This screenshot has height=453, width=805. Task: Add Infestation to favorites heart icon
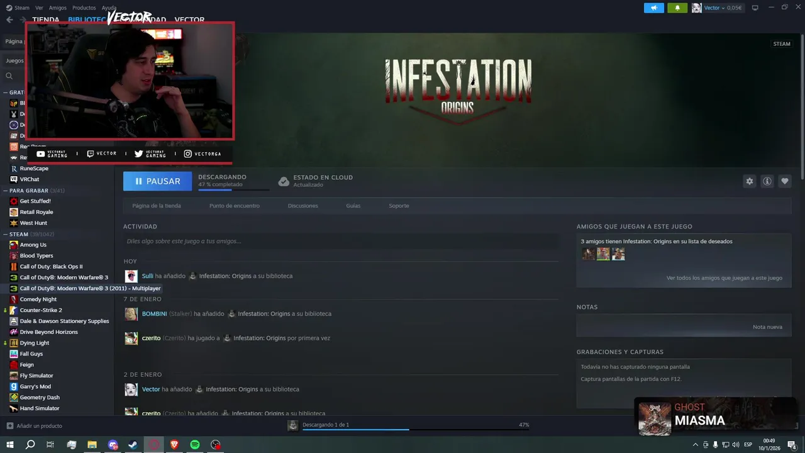point(785,181)
